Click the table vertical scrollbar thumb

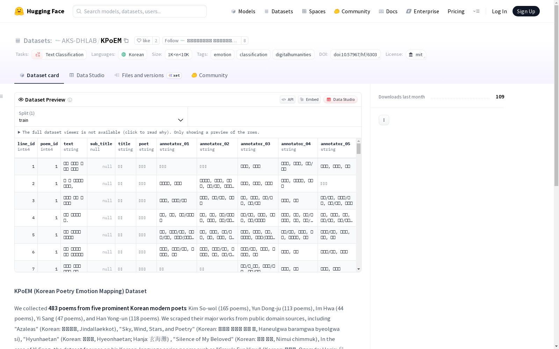tap(358, 149)
